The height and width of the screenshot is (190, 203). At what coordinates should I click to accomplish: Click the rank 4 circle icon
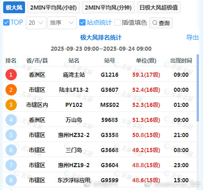pos(11,120)
